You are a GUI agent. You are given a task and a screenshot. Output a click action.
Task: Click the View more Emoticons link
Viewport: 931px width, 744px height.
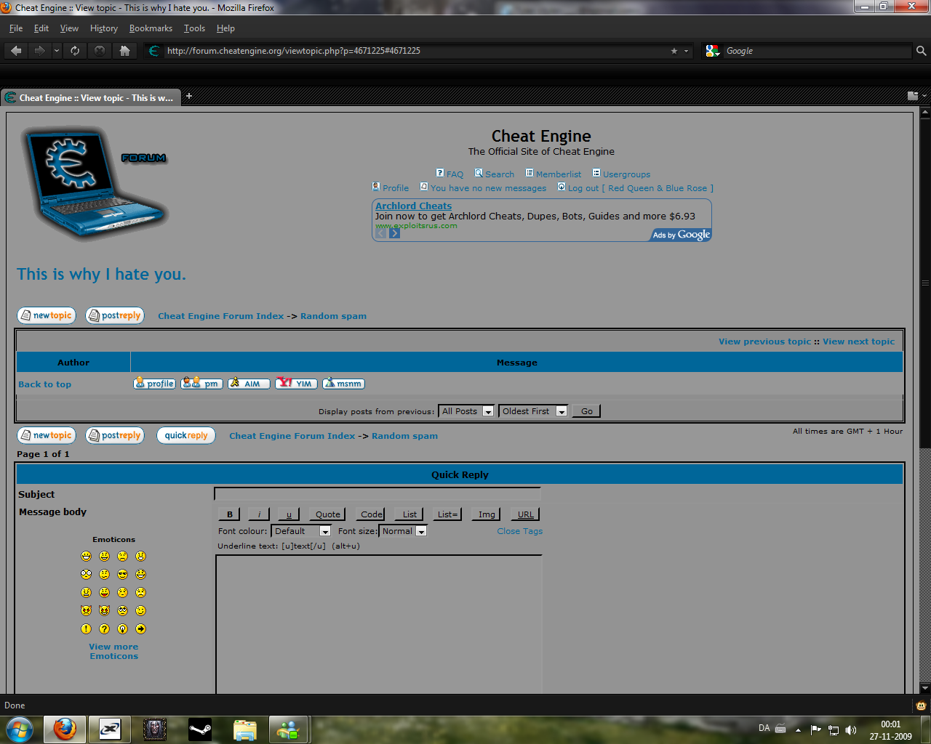pos(113,652)
